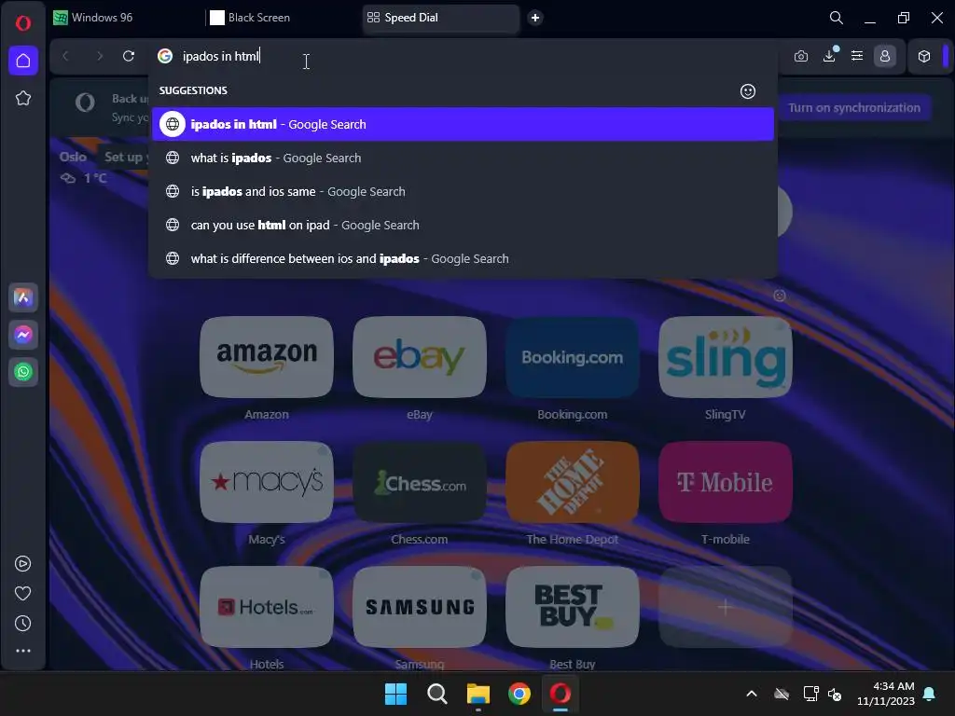Select 'can you use html on ipad'

(463, 225)
